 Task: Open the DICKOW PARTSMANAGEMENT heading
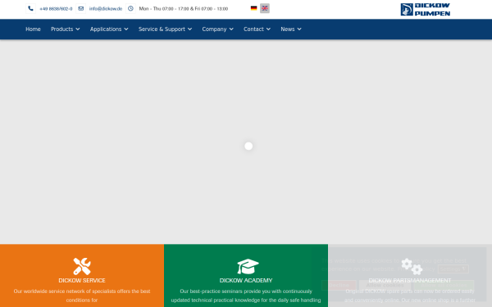tap(410, 280)
